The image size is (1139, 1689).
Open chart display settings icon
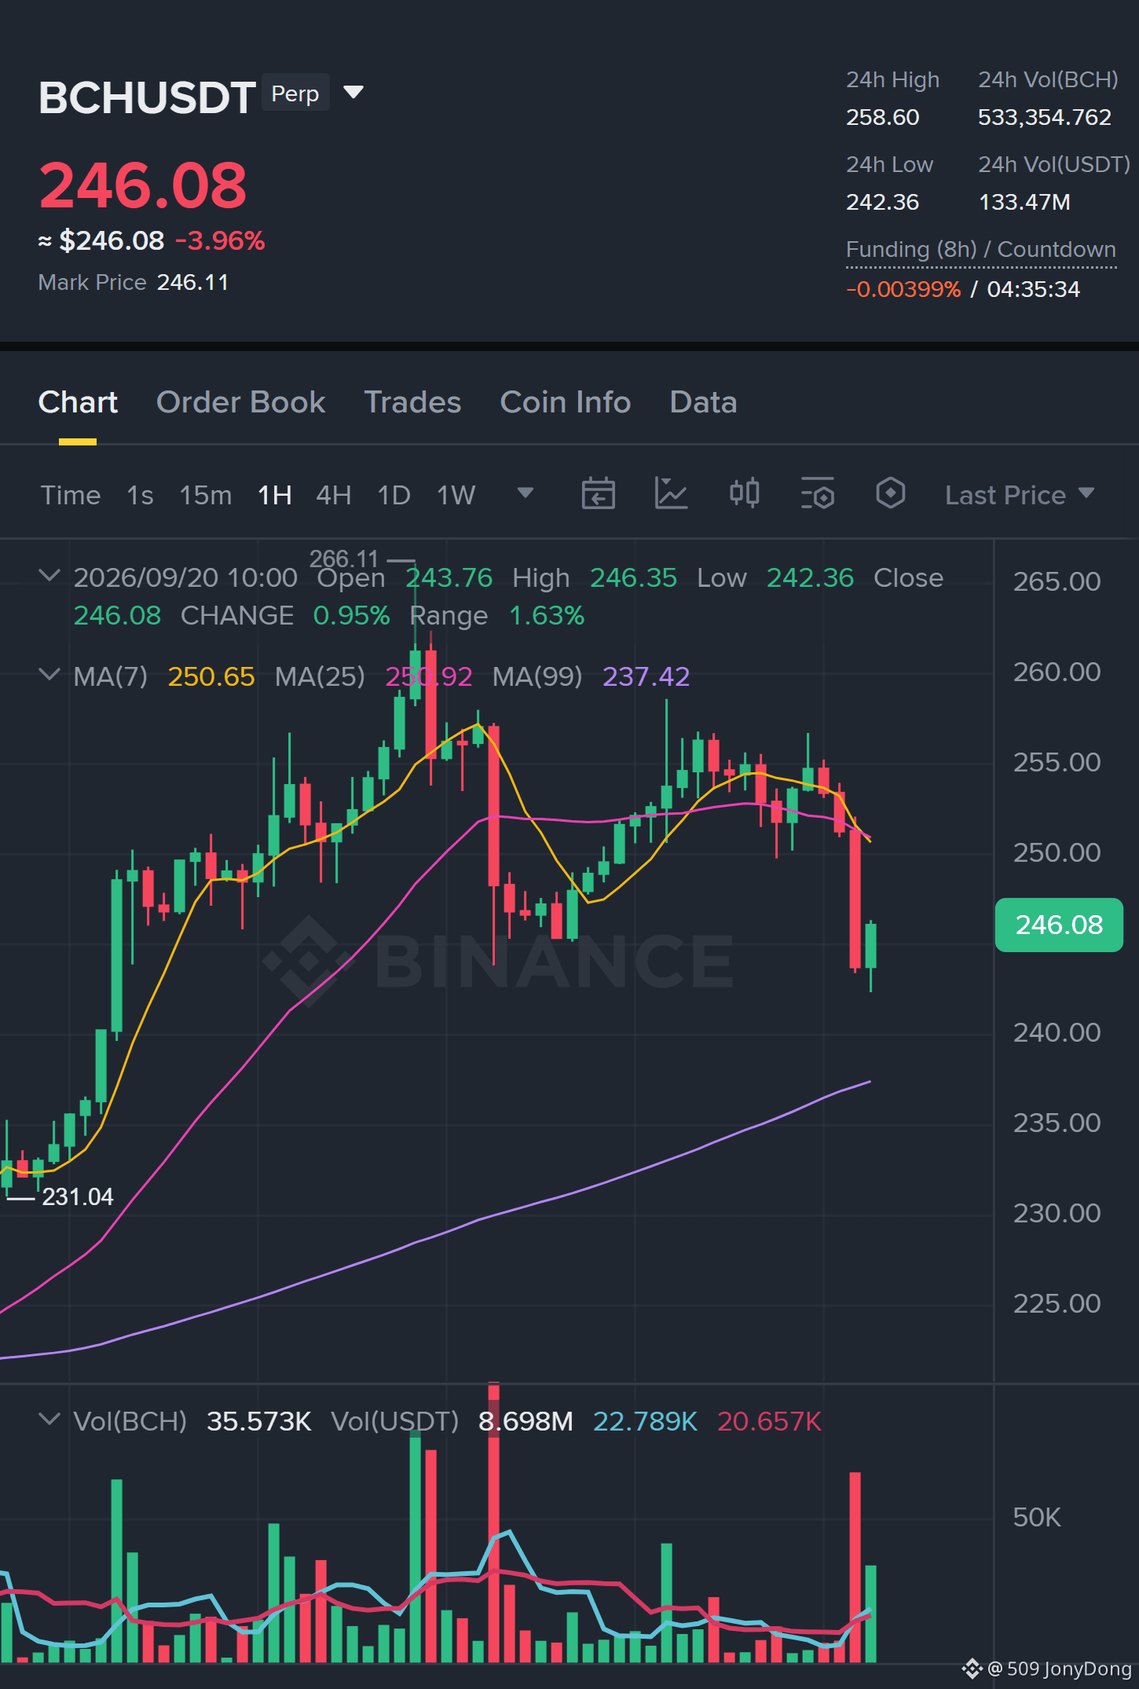coord(818,494)
